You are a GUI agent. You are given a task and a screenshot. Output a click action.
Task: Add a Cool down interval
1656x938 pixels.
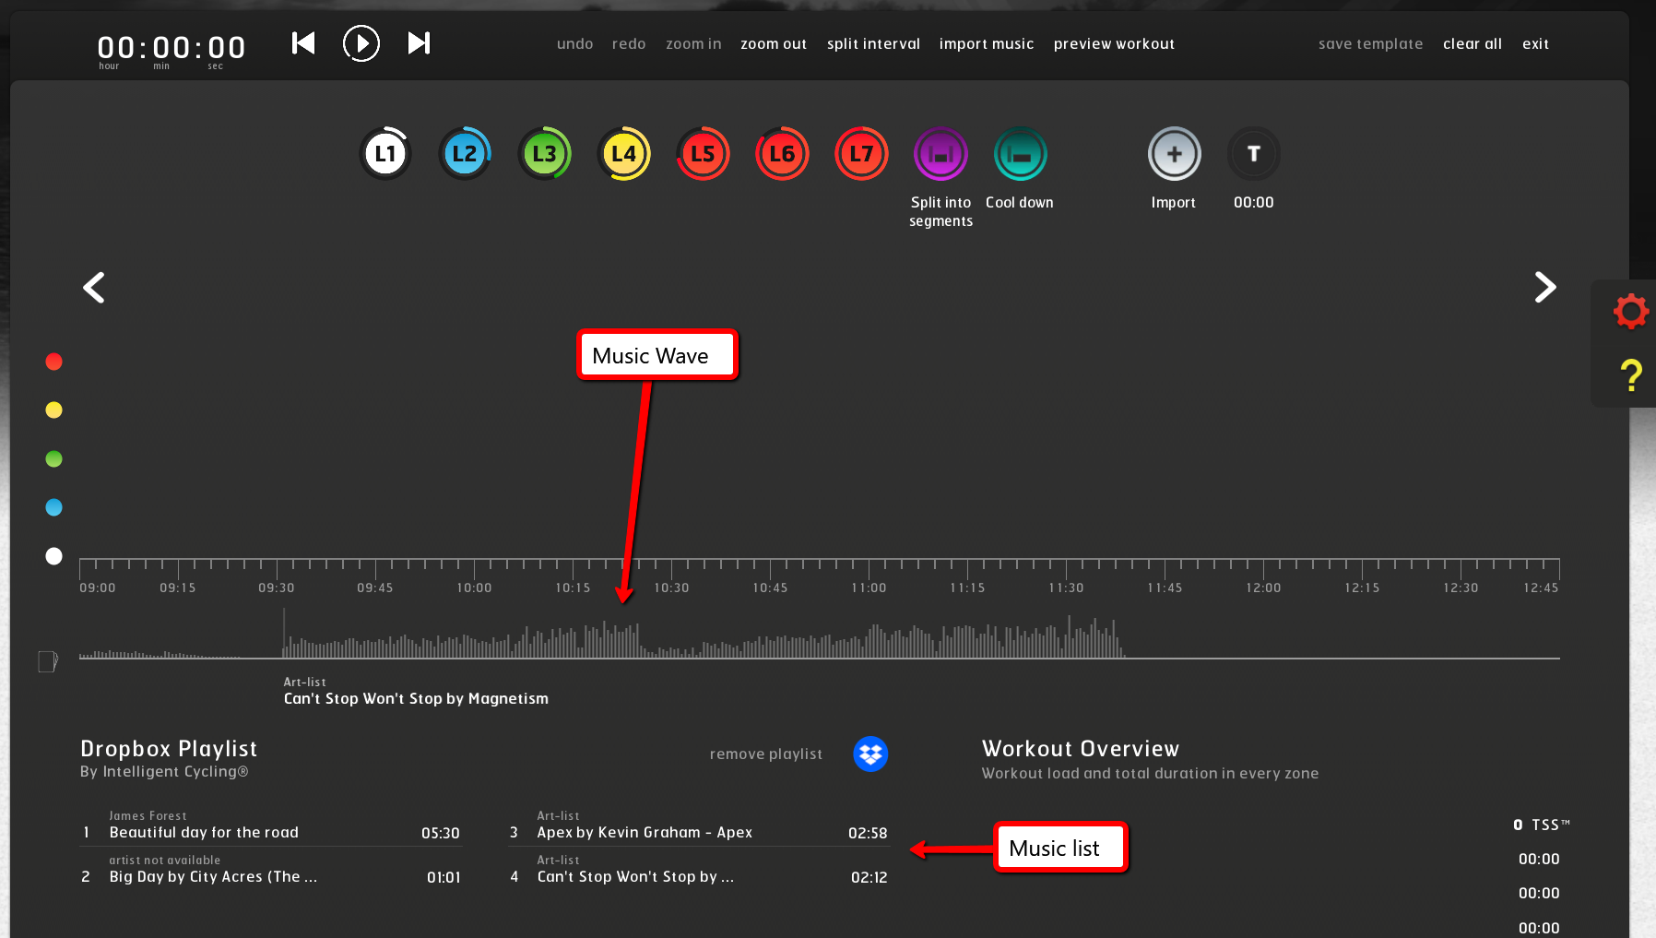click(1020, 154)
